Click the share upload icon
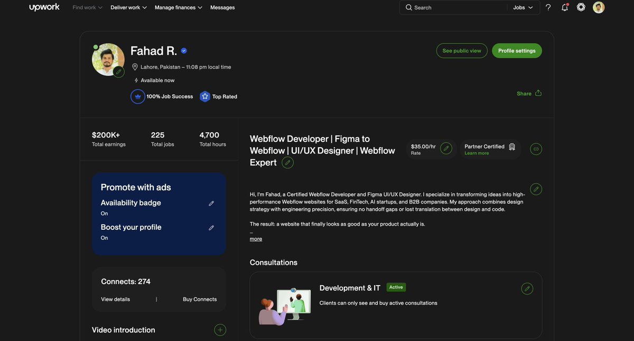634x341 pixels. pos(538,93)
